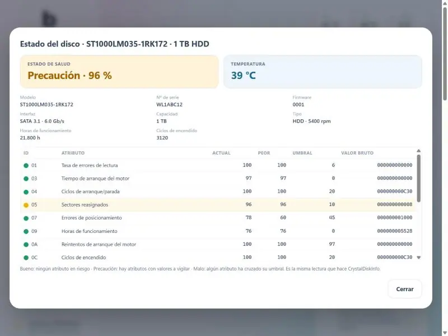Click the Cerrar button
The width and height of the screenshot is (448, 336).
404,289
